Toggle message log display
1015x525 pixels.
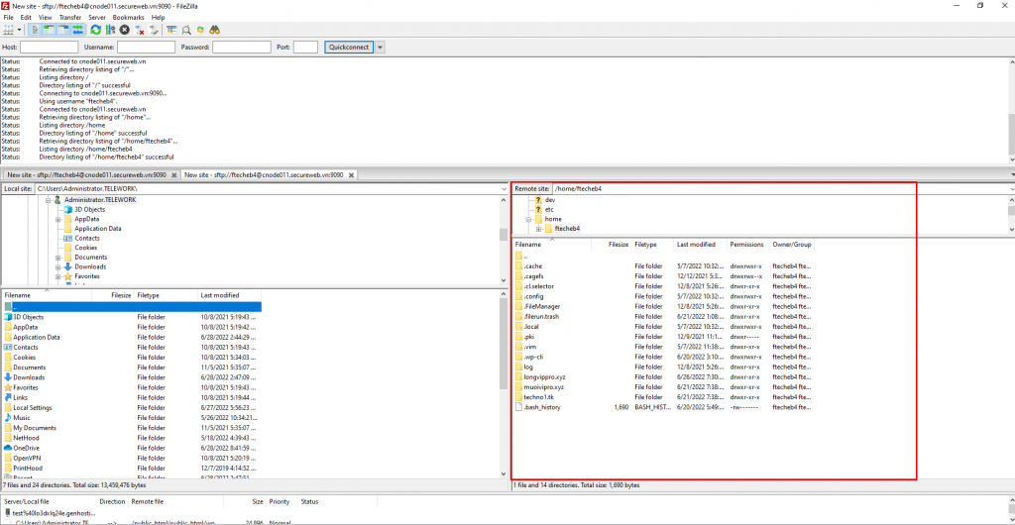35,30
